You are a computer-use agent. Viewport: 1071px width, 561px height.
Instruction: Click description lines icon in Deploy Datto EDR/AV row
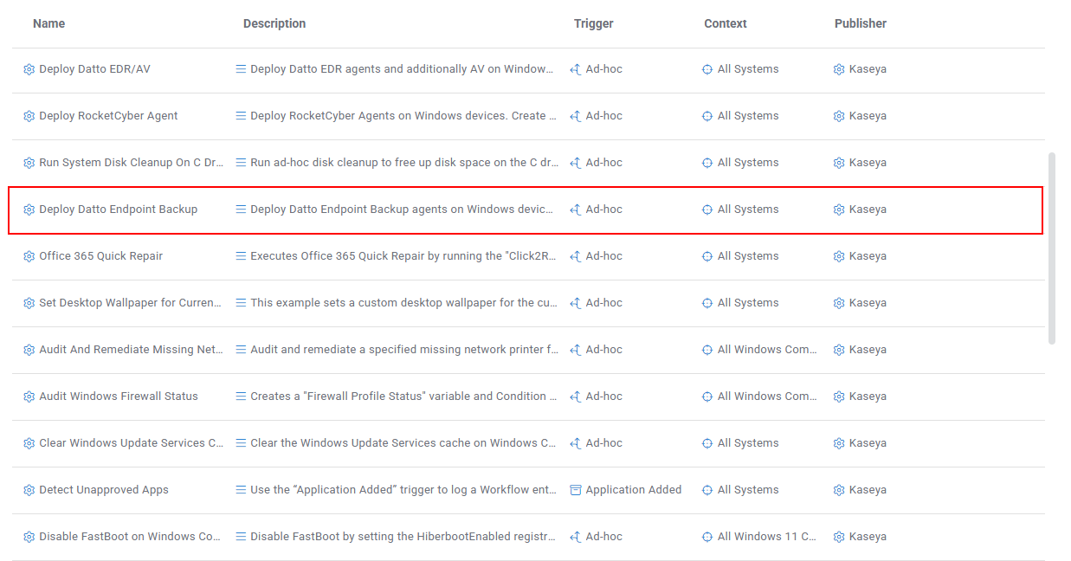[241, 69]
